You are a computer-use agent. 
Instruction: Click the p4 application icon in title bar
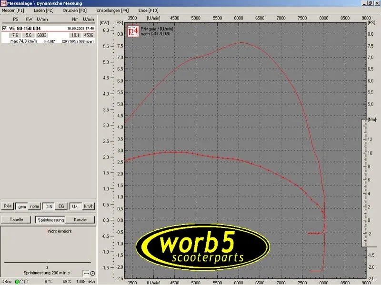(x=3, y=3)
